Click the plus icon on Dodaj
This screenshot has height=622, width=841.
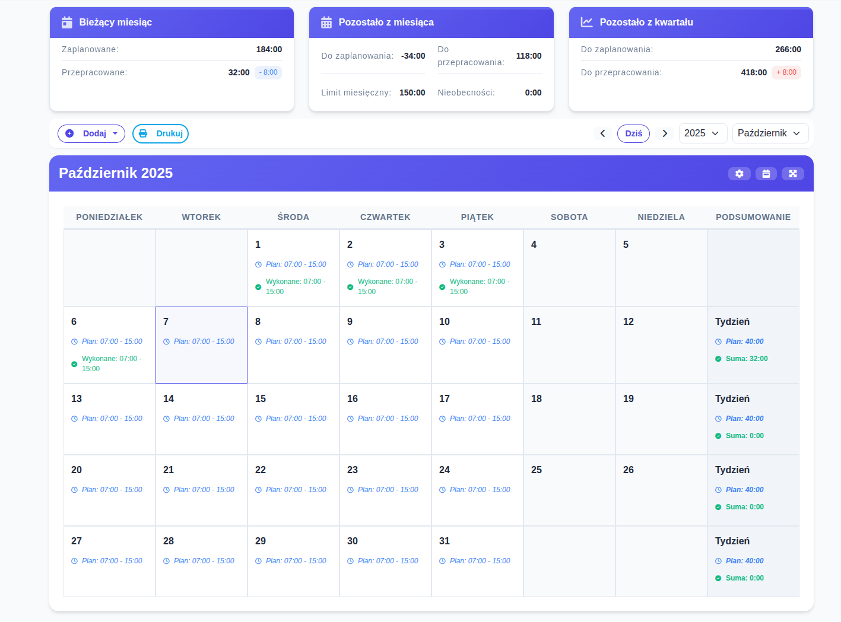[x=69, y=133]
